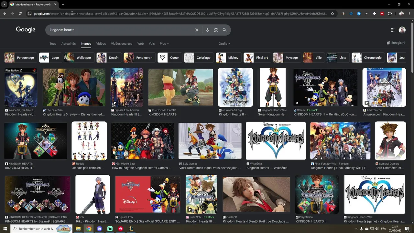Open Discord from the taskbar
Screen dimensions: 414x233
[99, 229]
